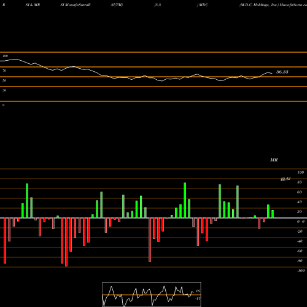Screen dimensions: 307x307
Task: Click the RSI 100 axis label
Action: pyautogui.click(x=6, y=56)
